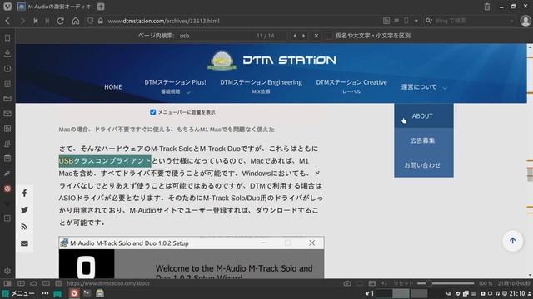The height and width of the screenshot is (299, 533).
Task: Open the メニュー start menu
Action: pyautogui.click(x=18, y=293)
